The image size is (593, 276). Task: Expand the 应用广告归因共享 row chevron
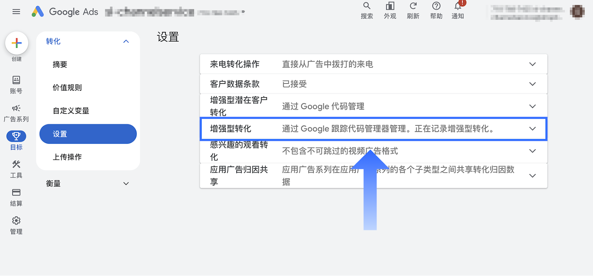(533, 175)
